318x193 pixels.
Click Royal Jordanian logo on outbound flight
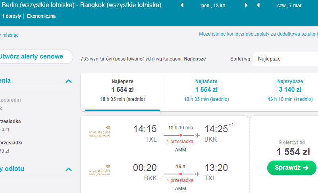coord(99,132)
